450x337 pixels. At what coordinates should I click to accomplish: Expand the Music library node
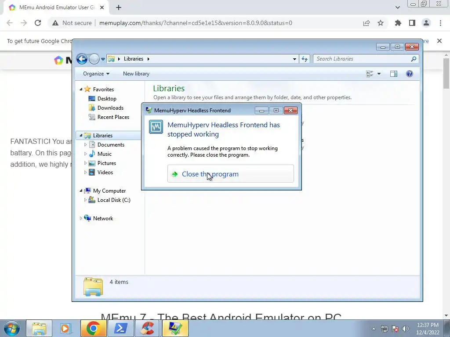point(85,154)
